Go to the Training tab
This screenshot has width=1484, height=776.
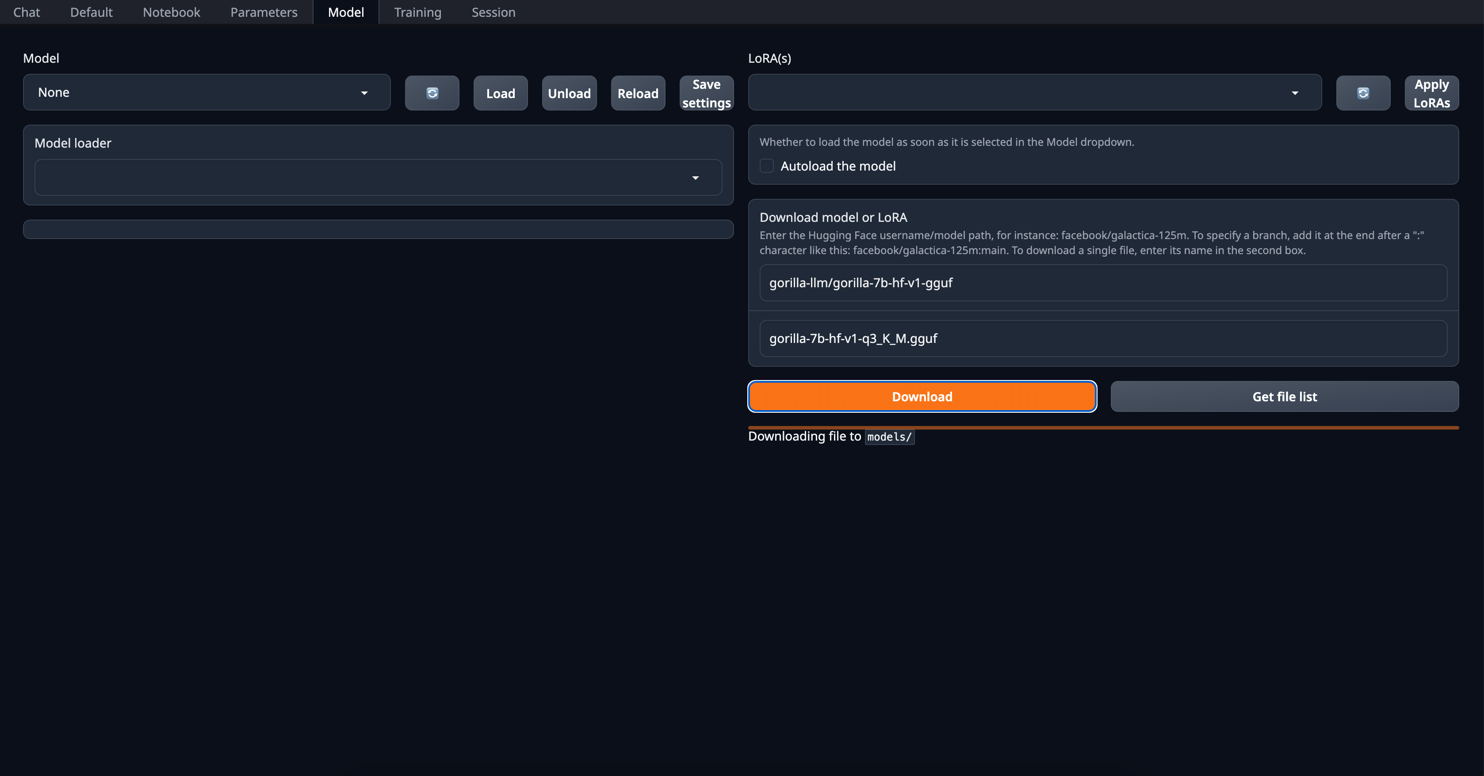point(418,12)
